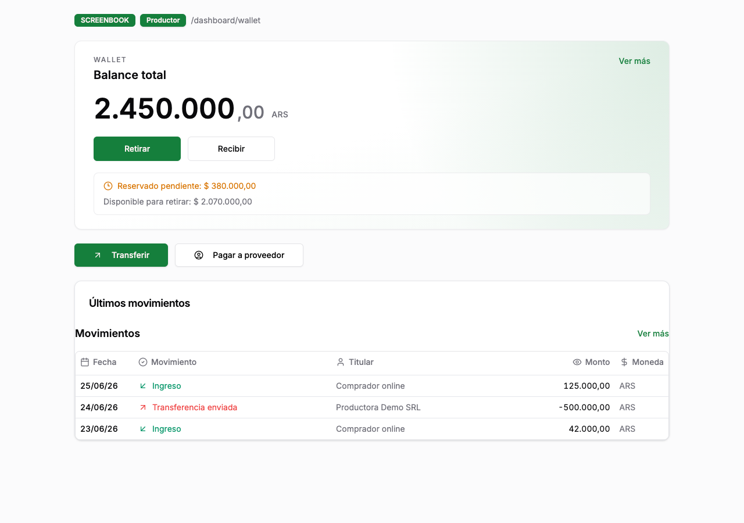
Task: Click the Recibir button
Action: (x=231, y=149)
